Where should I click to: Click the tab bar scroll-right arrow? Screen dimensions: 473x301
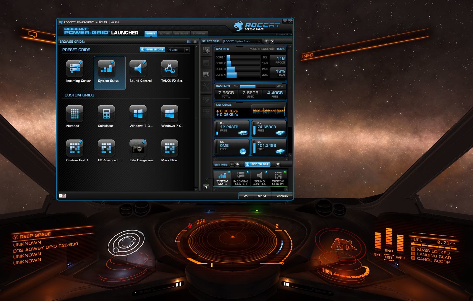pos(286,189)
